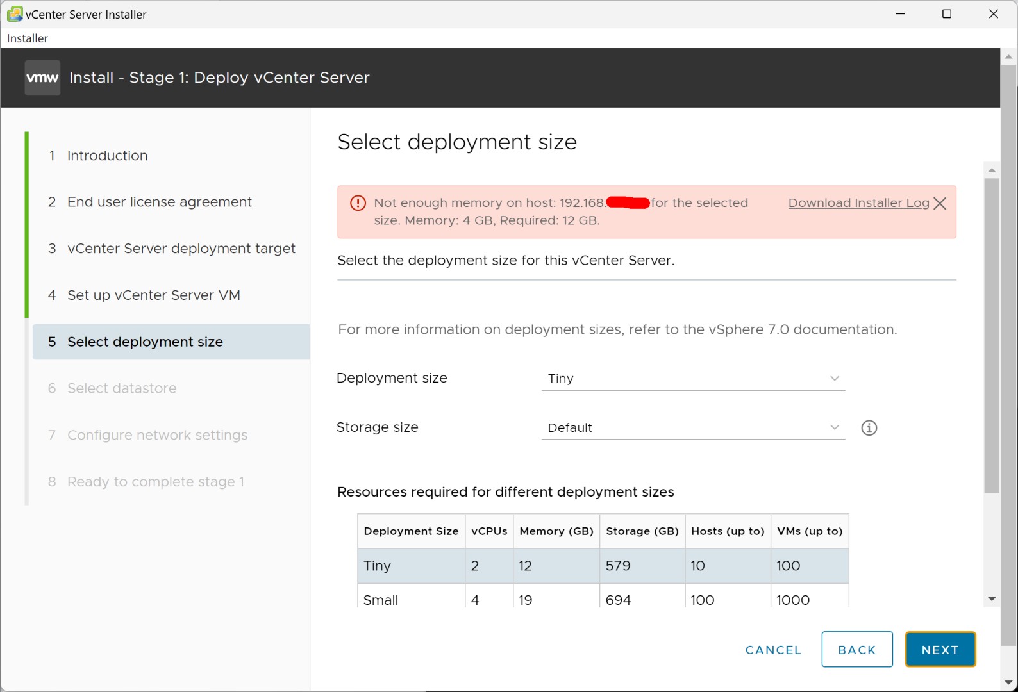Click the 579 storage value for Tiny
Image resolution: width=1018 pixels, height=692 pixels.
618,566
